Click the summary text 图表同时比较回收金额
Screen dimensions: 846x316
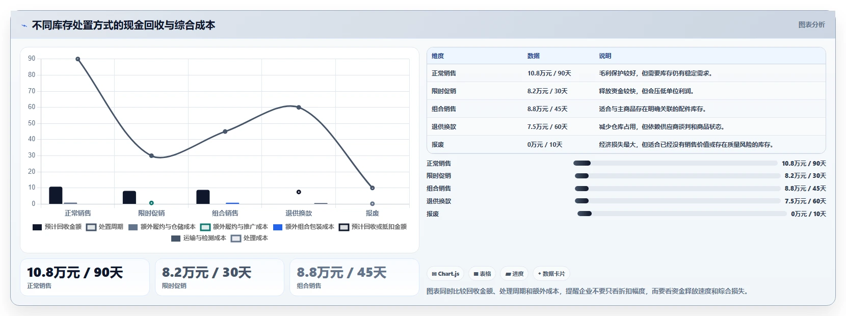pos(588,292)
